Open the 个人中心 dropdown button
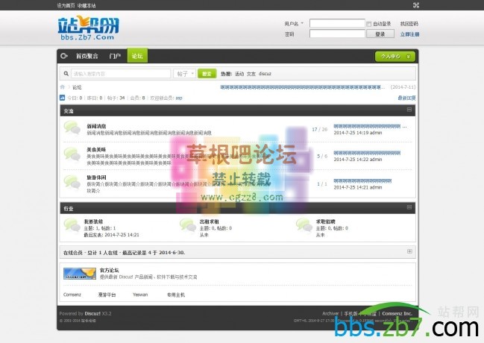The image size is (484, 343). click(x=395, y=57)
